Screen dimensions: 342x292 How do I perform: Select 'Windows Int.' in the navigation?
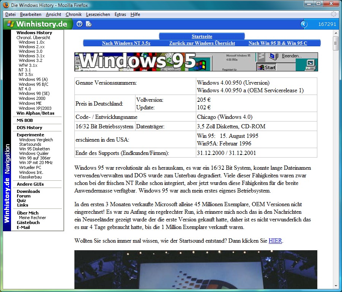pos(31,172)
